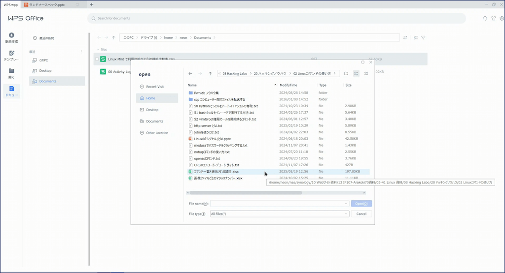Click Linuxの「シグナル」とは.pptx presentation icon
The height and width of the screenshot is (273, 505).
(x=190, y=139)
